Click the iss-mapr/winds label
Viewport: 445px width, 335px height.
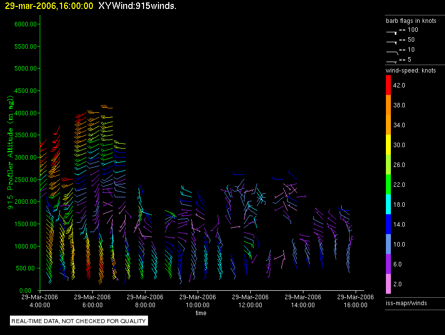click(406, 303)
